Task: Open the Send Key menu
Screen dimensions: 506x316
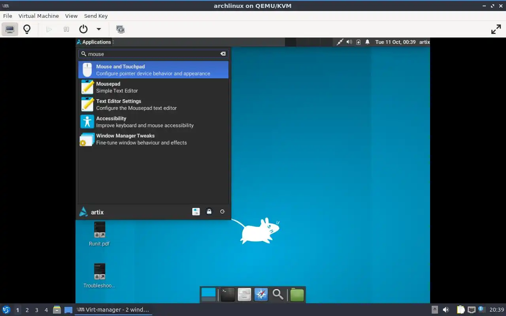Action: [x=96, y=16]
